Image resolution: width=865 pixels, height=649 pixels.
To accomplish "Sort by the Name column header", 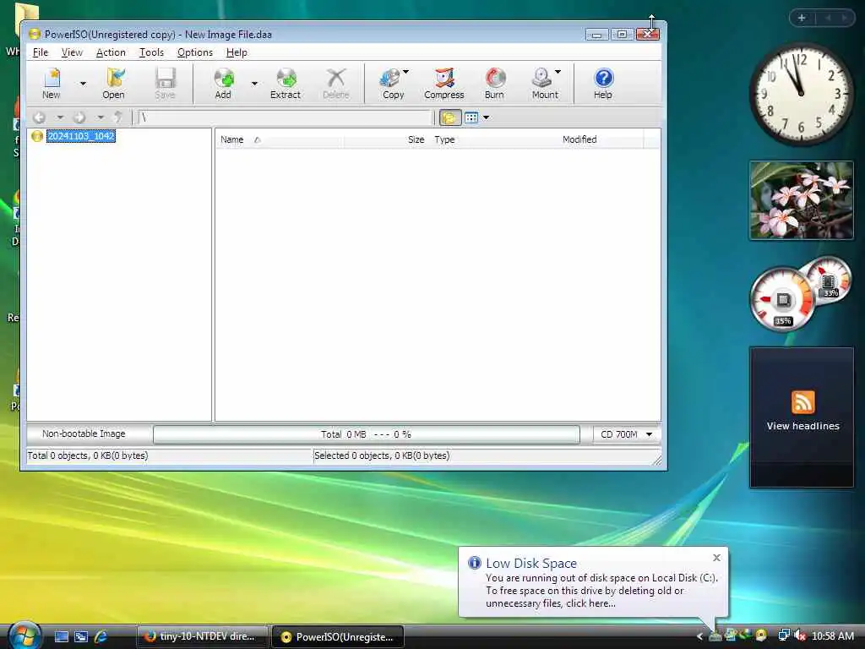I will [x=279, y=139].
